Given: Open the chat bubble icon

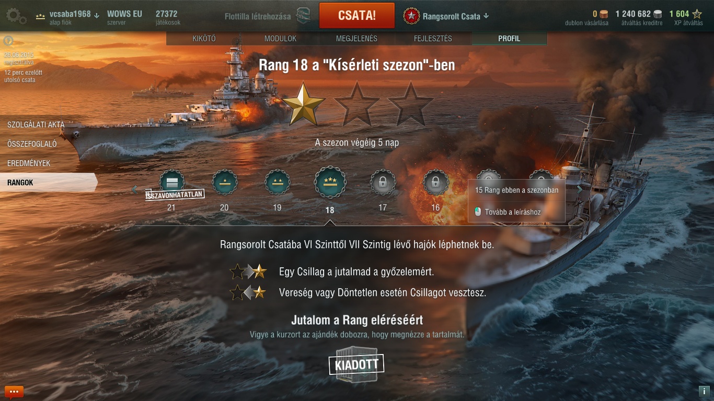Looking at the screenshot, I should 14,391.
